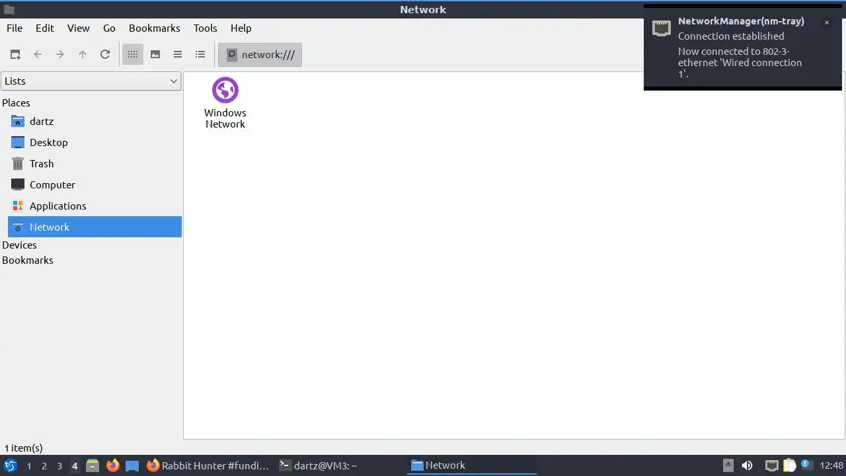The image size is (846, 476).
Task: Click the Network taskbar window button
Action: pyautogui.click(x=471, y=465)
